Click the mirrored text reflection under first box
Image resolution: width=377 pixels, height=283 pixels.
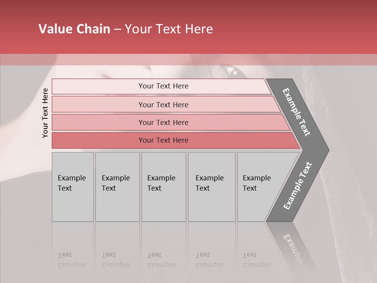click(71, 260)
